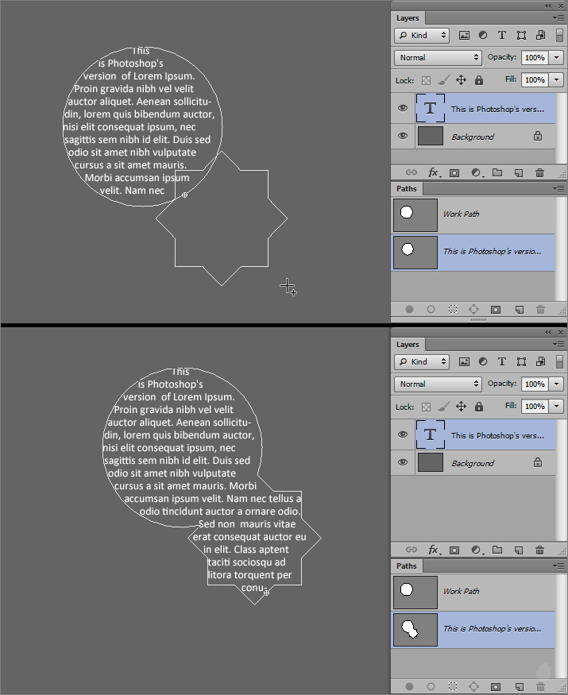Open the Kind filter dropdown in lower Layers panel

(422, 361)
